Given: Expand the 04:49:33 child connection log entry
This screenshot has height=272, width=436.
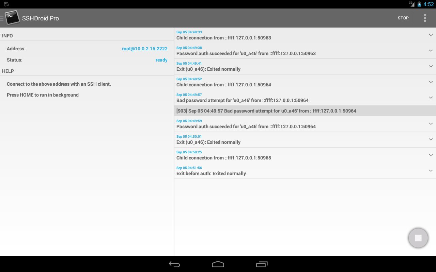Looking at the screenshot, I should 431,35.
